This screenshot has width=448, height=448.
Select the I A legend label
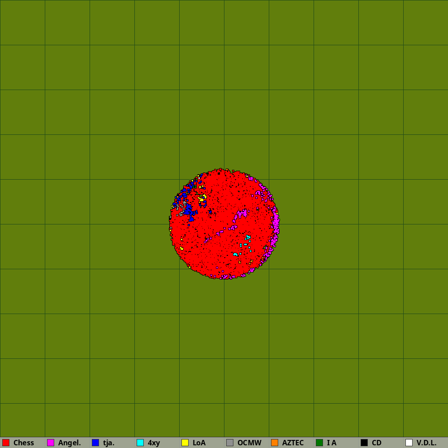click(332, 443)
